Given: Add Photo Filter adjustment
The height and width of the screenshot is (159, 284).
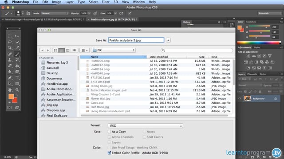Looking at the screenshot, I should coord(261,62).
